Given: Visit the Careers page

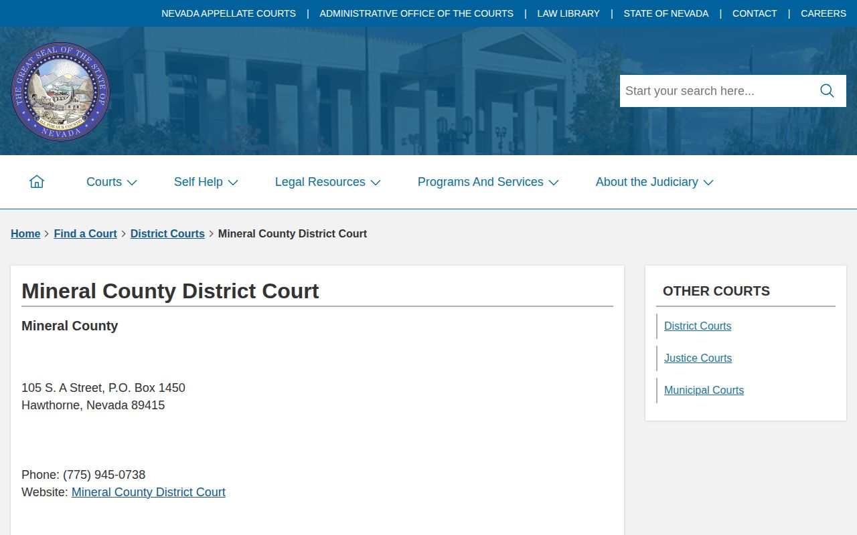Looking at the screenshot, I should point(824,13).
